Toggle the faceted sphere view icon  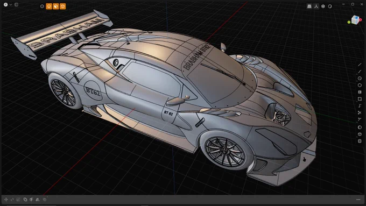pos(323,6)
